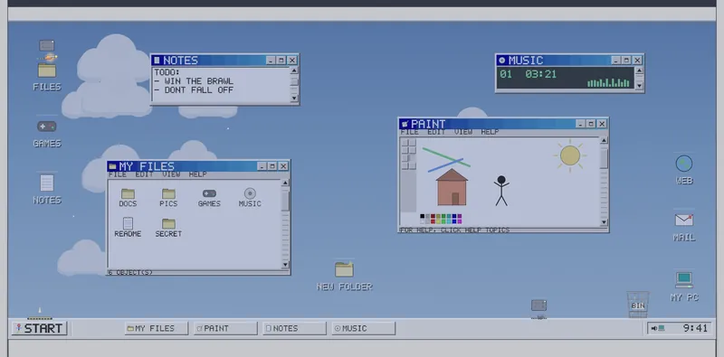Click the volume speaker tray icon
This screenshot has height=357, width=724.
click(653, 328)
